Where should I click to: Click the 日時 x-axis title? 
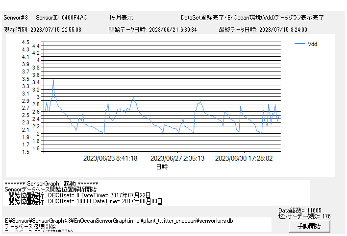coord(162,167)
